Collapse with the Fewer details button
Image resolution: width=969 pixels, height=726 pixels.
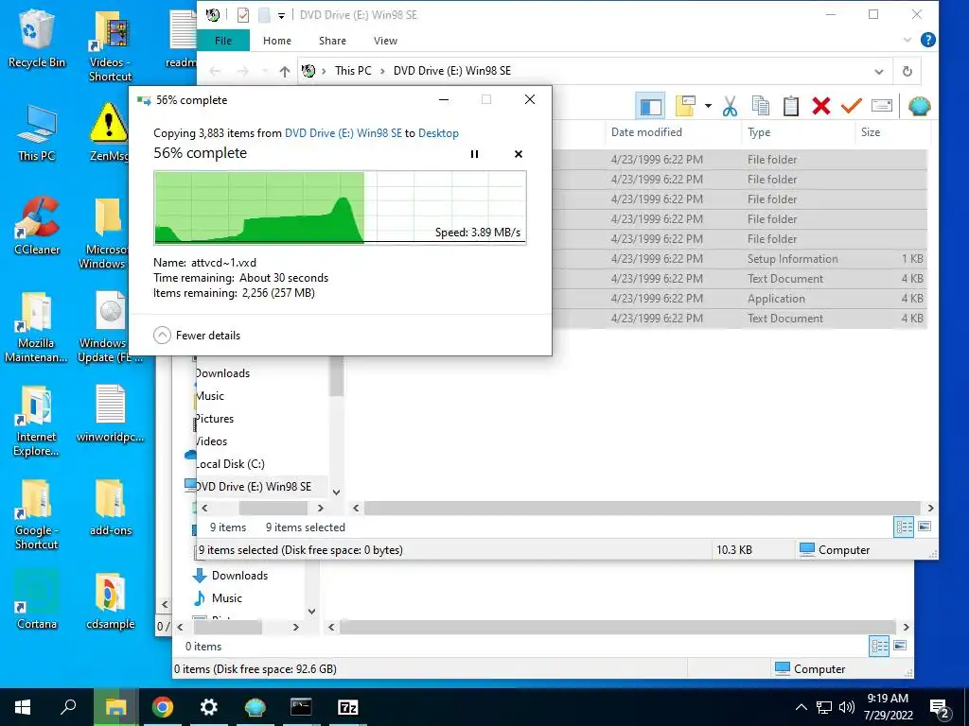coord(197,336)
